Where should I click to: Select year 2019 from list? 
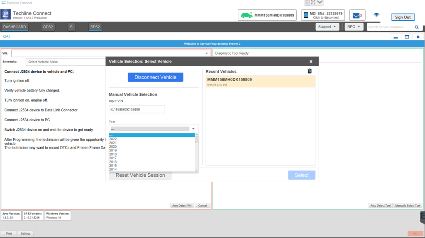113,150
